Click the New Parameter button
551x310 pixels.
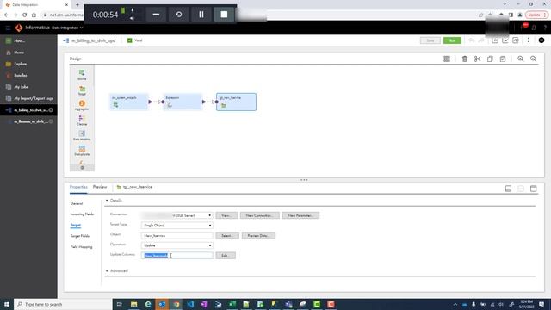(300, 215)
